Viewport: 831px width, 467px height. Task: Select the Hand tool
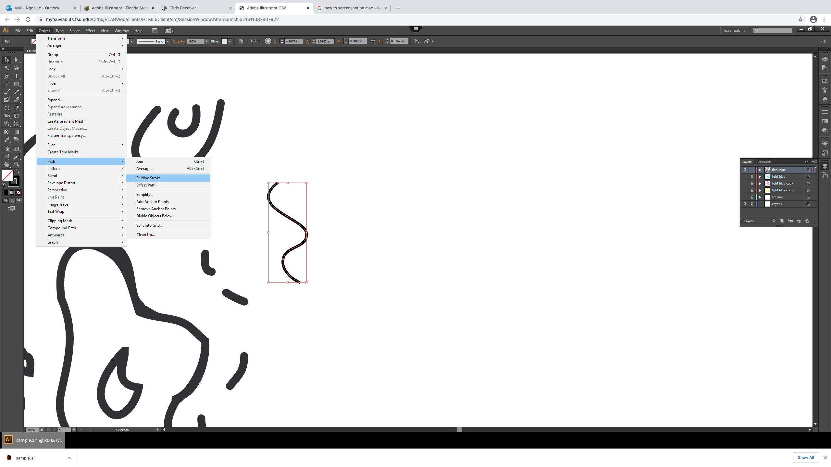(x=6, y=164)
